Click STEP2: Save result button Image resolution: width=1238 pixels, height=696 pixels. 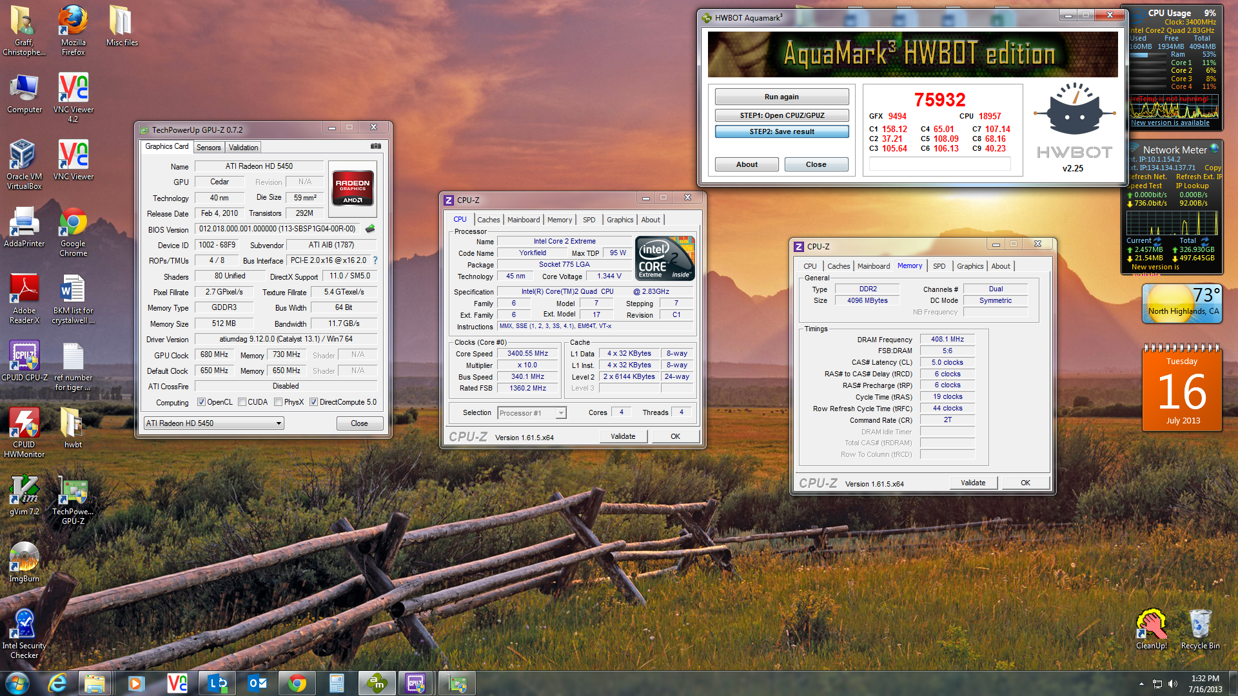click(x=781, y=131)
